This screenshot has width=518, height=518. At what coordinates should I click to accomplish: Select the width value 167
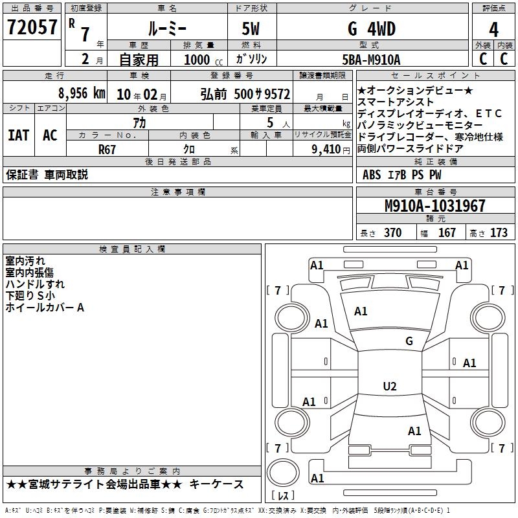447,232
